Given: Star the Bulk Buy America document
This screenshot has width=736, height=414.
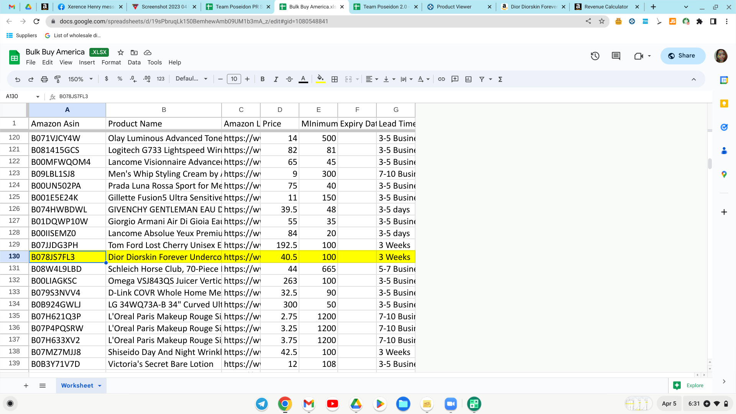Looking at the screenshot, I should click(x=121, y=53).
